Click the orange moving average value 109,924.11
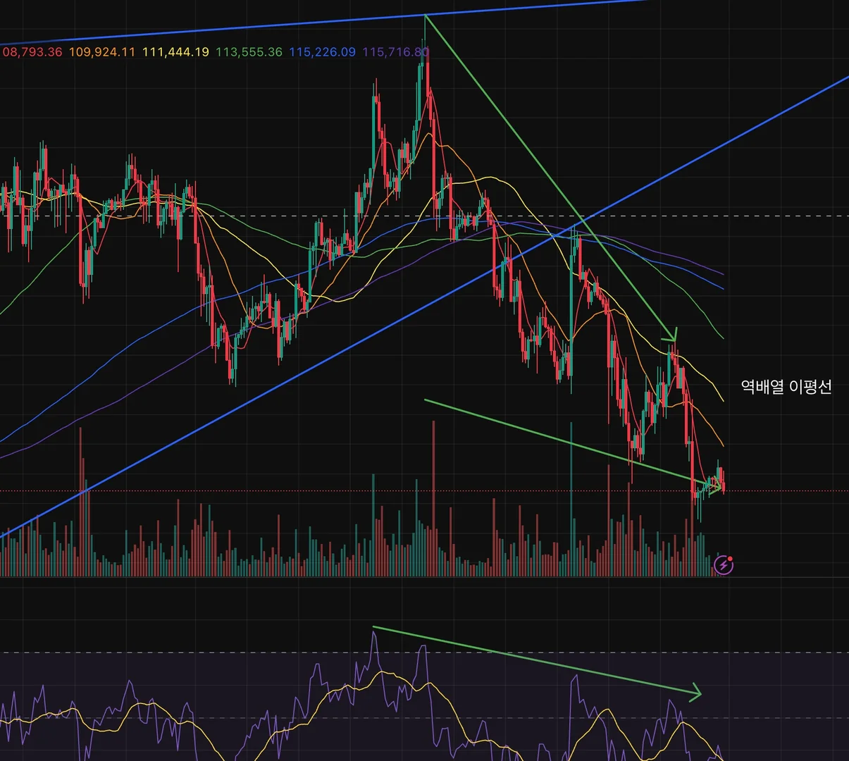Image resolution: width=849 pixels, height=761 pixels. (x=102, y=52)
